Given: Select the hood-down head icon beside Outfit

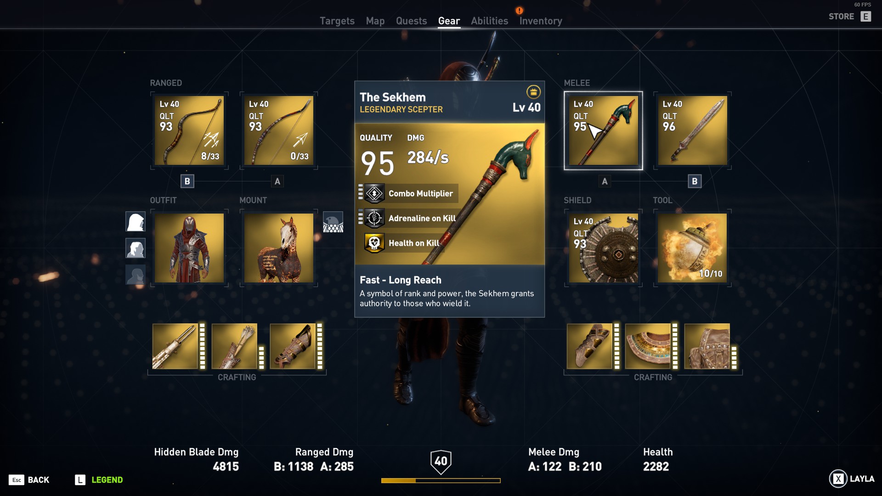Looking at the screenshot, I should tap(136, 248).
